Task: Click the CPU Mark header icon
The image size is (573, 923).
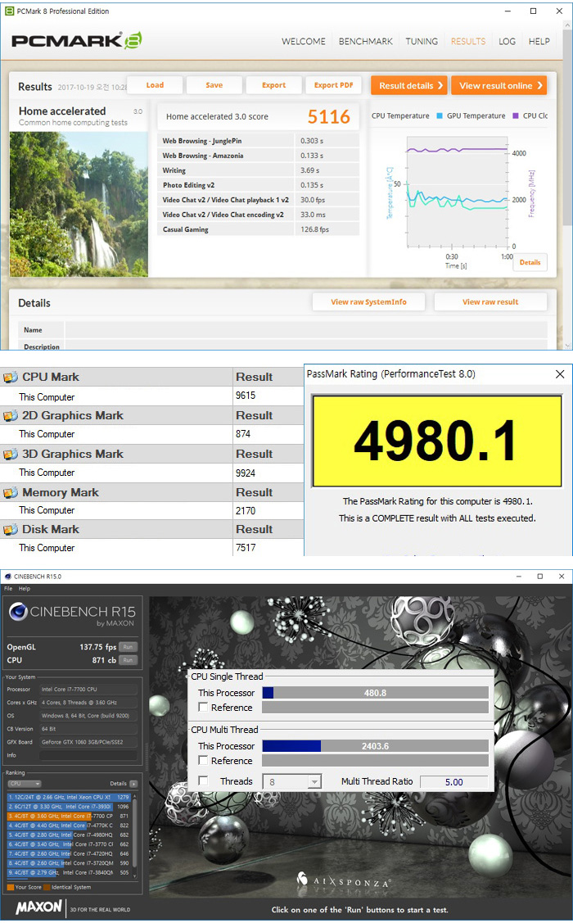Action: click(x=10, y=378)
